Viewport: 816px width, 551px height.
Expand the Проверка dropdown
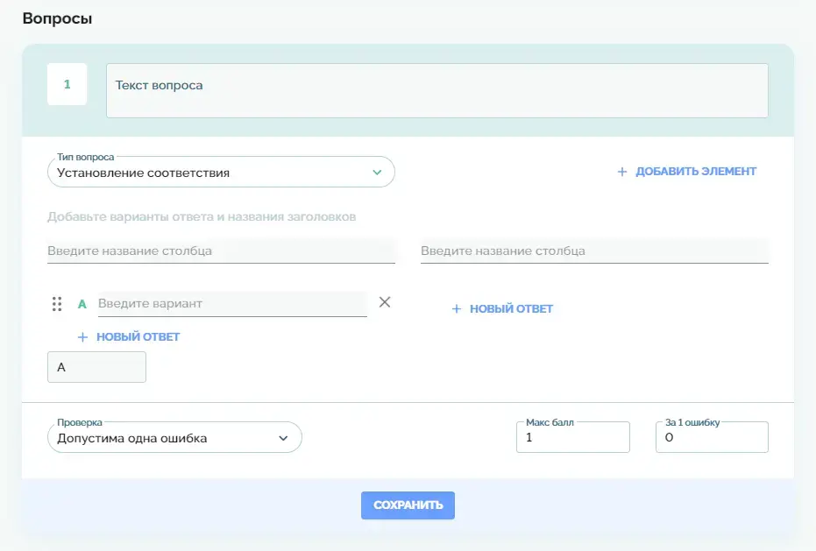click(x=174, y=438)
